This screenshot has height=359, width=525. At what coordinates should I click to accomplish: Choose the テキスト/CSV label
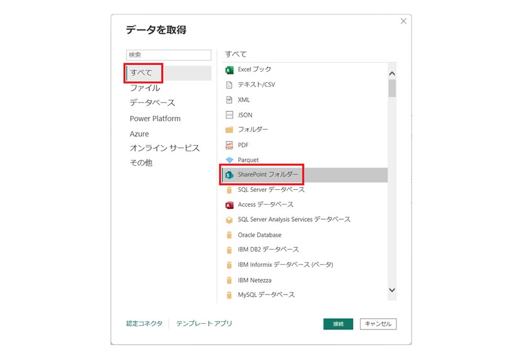tap(257, 84)
